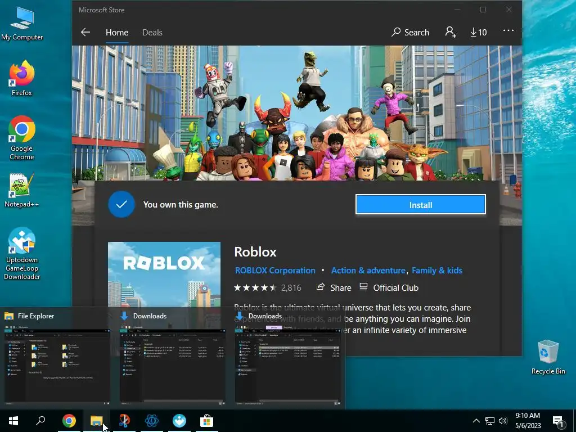576x432 pixels.
Task: Go back using the Store back arrow
Action: (x=85, y=32)
